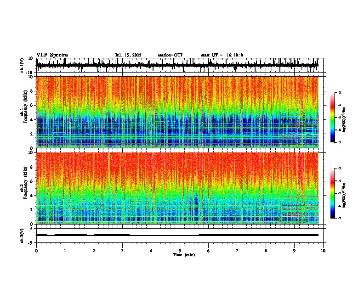Click the "4" kHz tick on ch.1 spectrogram
This screenshot has width=364, height=281.
(32, 120)
